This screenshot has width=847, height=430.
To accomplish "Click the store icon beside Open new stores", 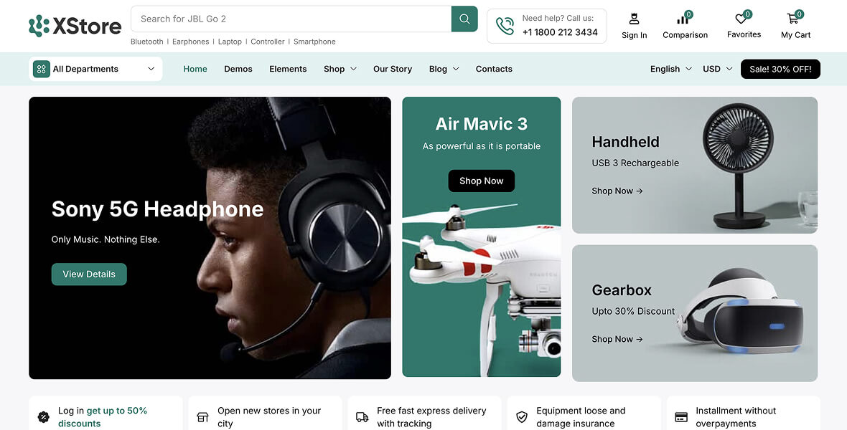I will point(202,417).
